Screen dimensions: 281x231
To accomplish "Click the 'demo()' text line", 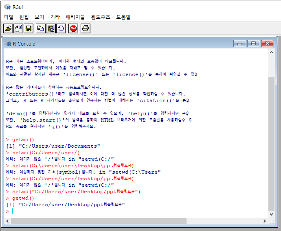I will (97, 113).
